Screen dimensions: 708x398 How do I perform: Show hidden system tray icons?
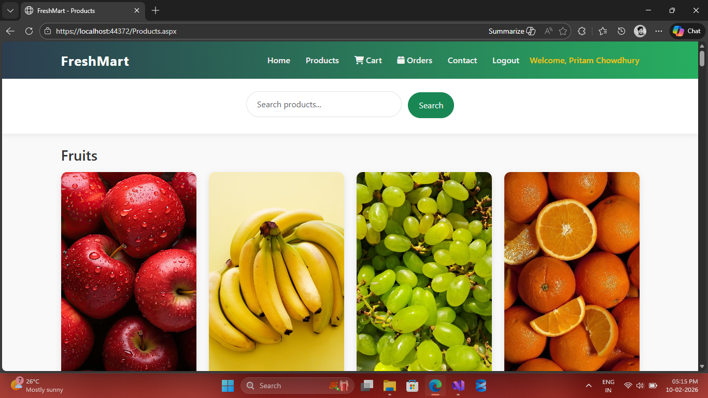588,386
